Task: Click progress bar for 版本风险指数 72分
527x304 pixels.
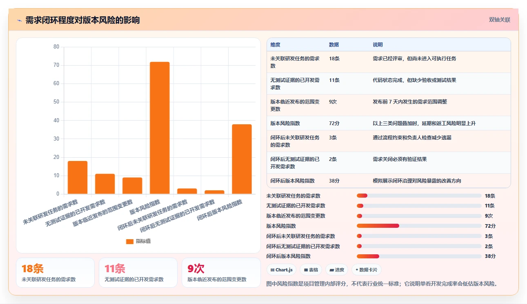Action: tap(419, 226)
